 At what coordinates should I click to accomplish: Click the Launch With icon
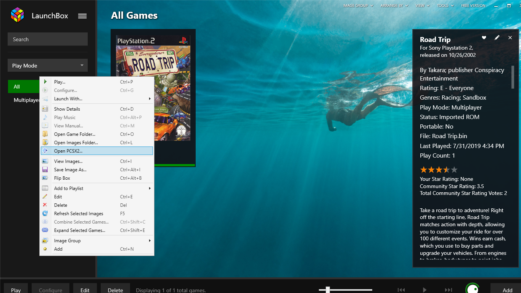pyautogui.click(x=45, y=98)
